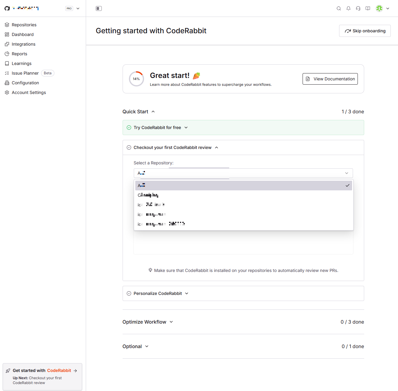Open the Dashboard menu item
Image resolution: width=398 pixels, height=391 pixels.
tap(23, 34)
